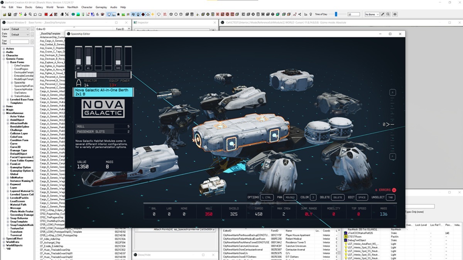The width and height of the screenshot is (463, 260).
Task: Click the red errors indicator icon
Action: click(394, 190)
